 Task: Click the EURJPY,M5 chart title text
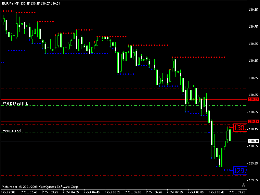(x=10, y=4)
